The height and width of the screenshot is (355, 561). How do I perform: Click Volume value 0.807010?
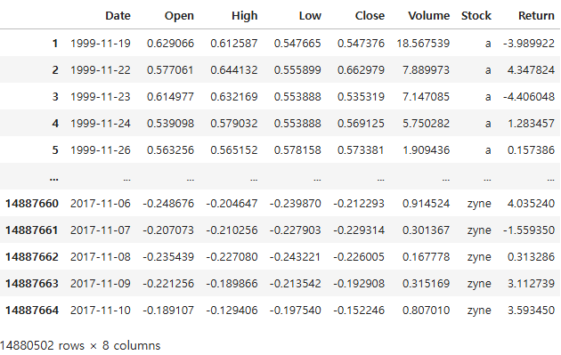(426, 311)
